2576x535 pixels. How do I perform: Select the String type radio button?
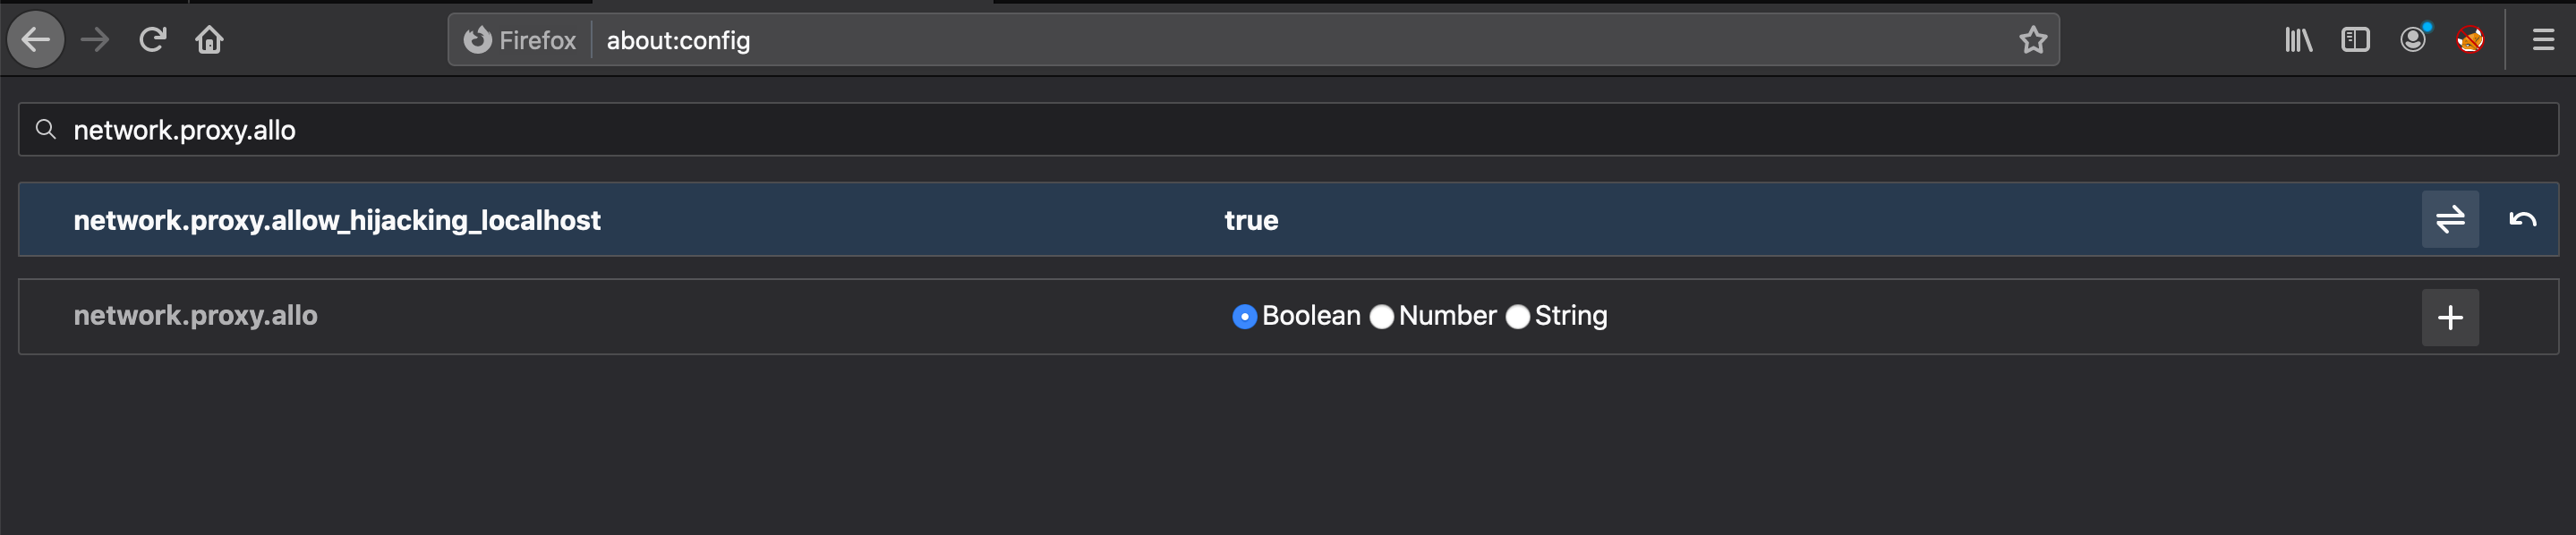coord(1517,317)
